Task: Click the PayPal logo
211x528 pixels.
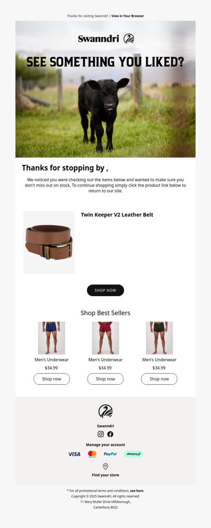Action: tap(110, 454)
